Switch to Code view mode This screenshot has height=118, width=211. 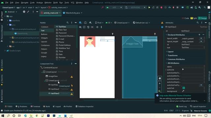point(185,18)
